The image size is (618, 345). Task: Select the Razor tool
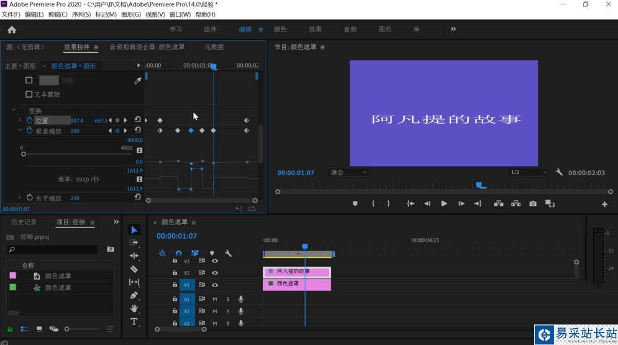[134, 269]
